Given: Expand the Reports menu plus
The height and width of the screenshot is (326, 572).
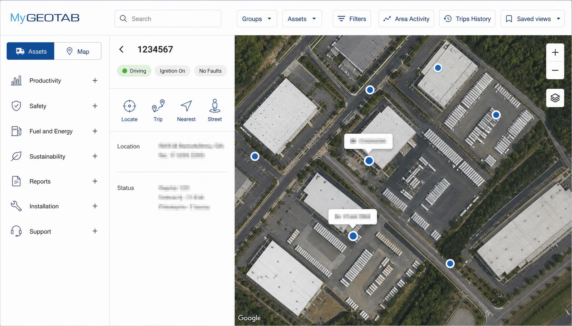Looking at the screenshot, I should 95,181.
